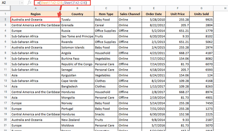Click the Tuvalu country cell
Image resolution: width=228 pixels, height=131 pixels.
pyautogui.click(x=77, y=20)
